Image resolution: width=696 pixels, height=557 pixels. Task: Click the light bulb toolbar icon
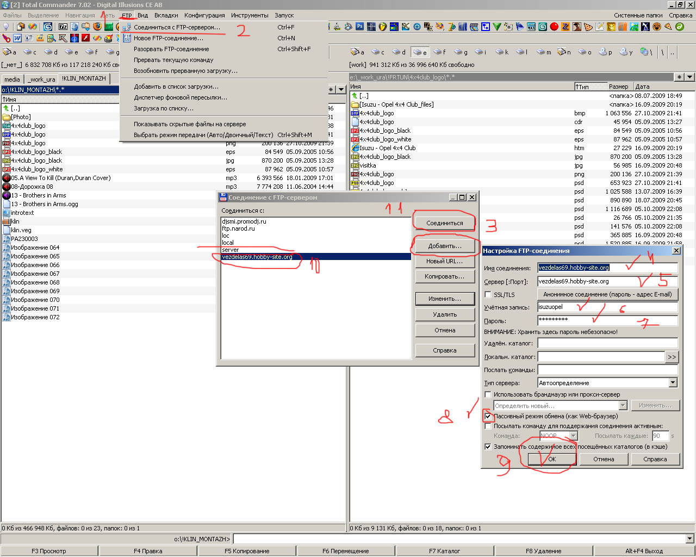pos(6,26)
